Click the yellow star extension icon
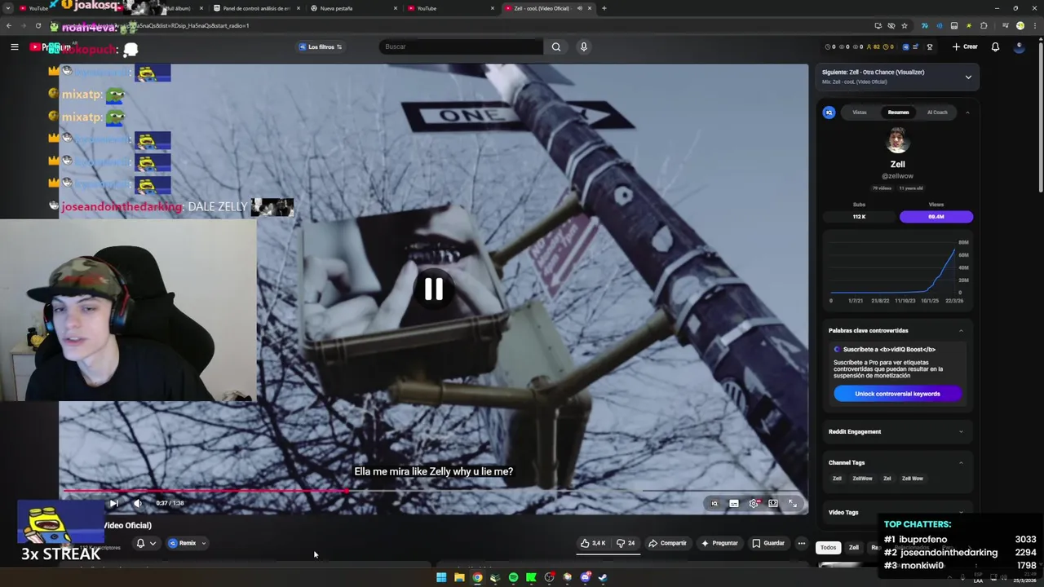Image resolution: width=1044 pixels, height=587 pixels. click(969, 25)
